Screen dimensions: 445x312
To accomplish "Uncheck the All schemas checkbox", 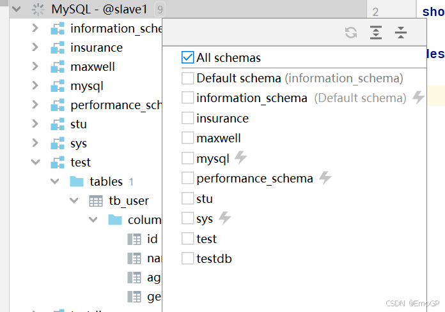I will 187,57.
